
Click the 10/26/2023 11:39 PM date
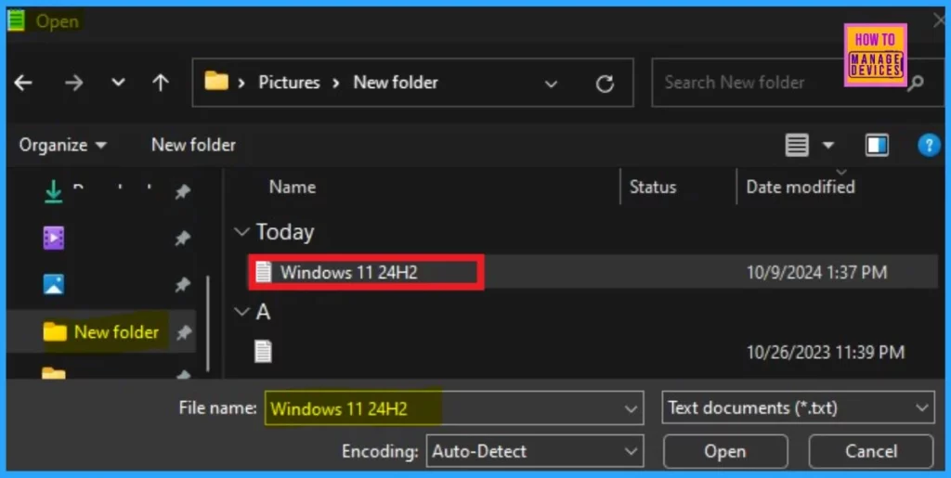(x=825, y=352)
